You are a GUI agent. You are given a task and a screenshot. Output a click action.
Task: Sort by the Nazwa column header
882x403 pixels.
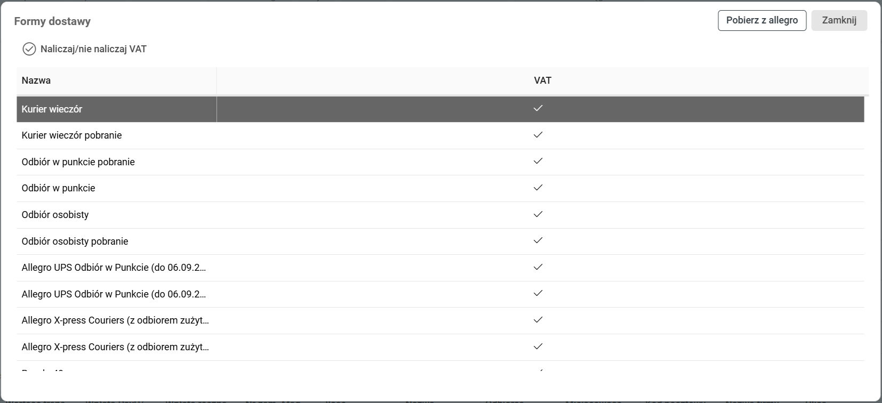tap(36, 80)
